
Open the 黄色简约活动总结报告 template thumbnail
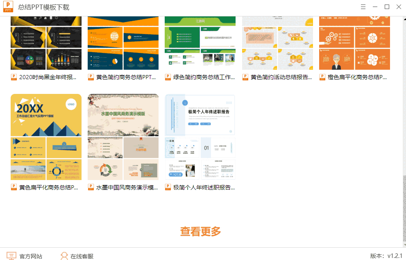tap(277, 42)
